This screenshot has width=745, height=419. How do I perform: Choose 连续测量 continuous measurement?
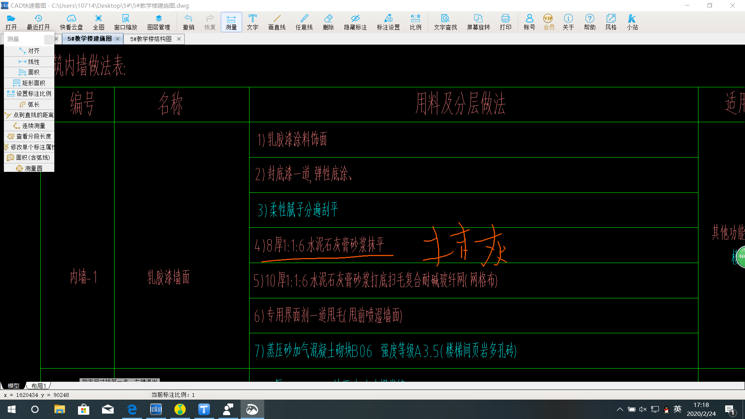(x=29, y=126)
